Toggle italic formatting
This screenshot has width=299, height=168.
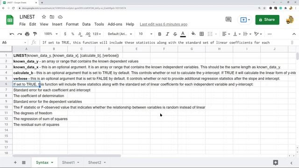click(x=167, y=34)
